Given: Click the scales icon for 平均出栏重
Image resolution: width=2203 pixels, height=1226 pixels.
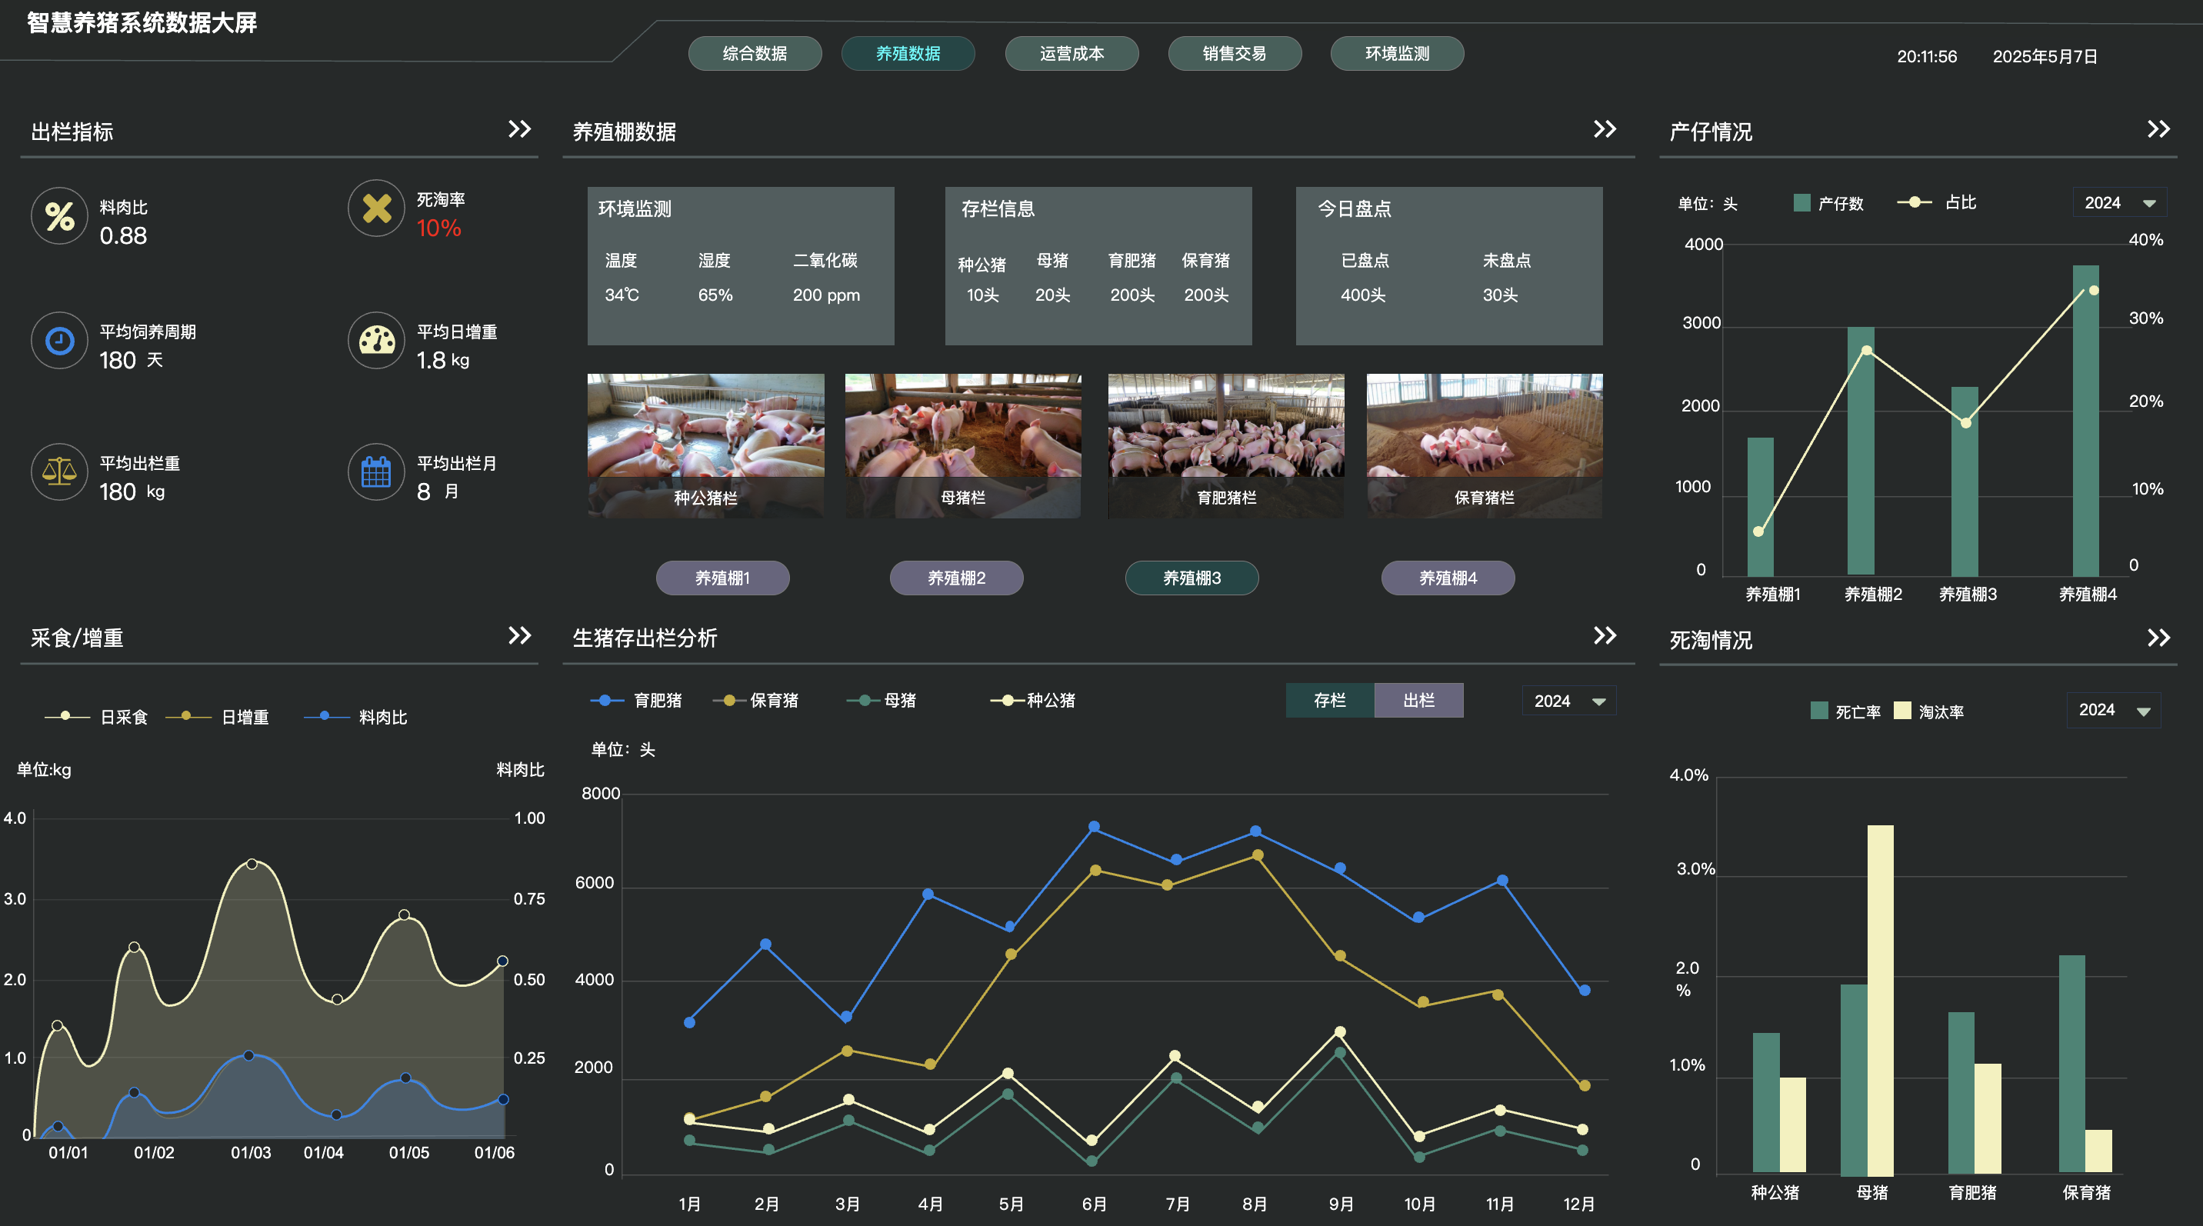Looking at the screenshot, I should tap(59, 472).
